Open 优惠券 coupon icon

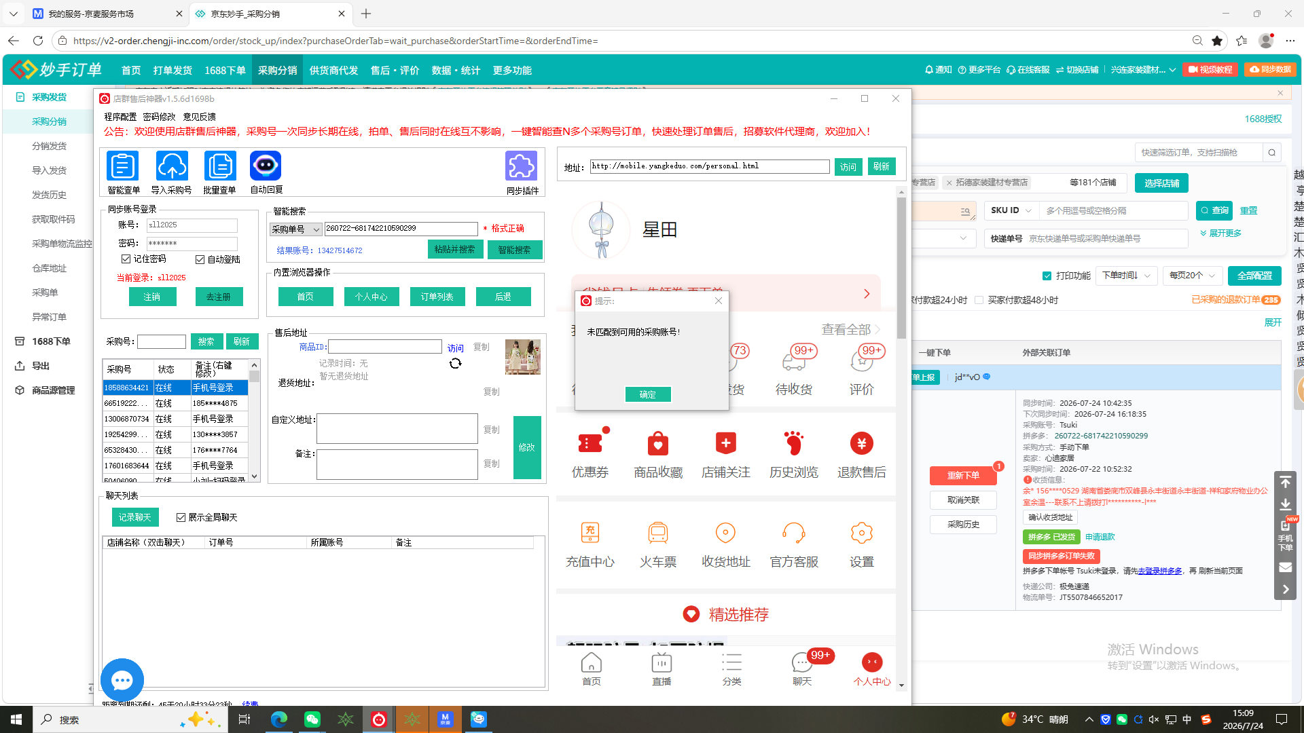coord(590,443)
